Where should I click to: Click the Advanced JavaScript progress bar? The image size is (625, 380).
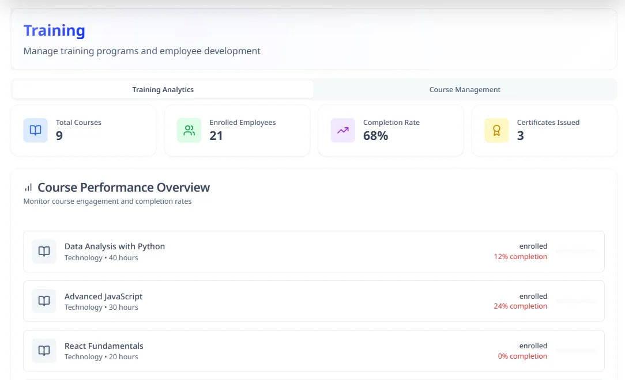click(575, 301)
